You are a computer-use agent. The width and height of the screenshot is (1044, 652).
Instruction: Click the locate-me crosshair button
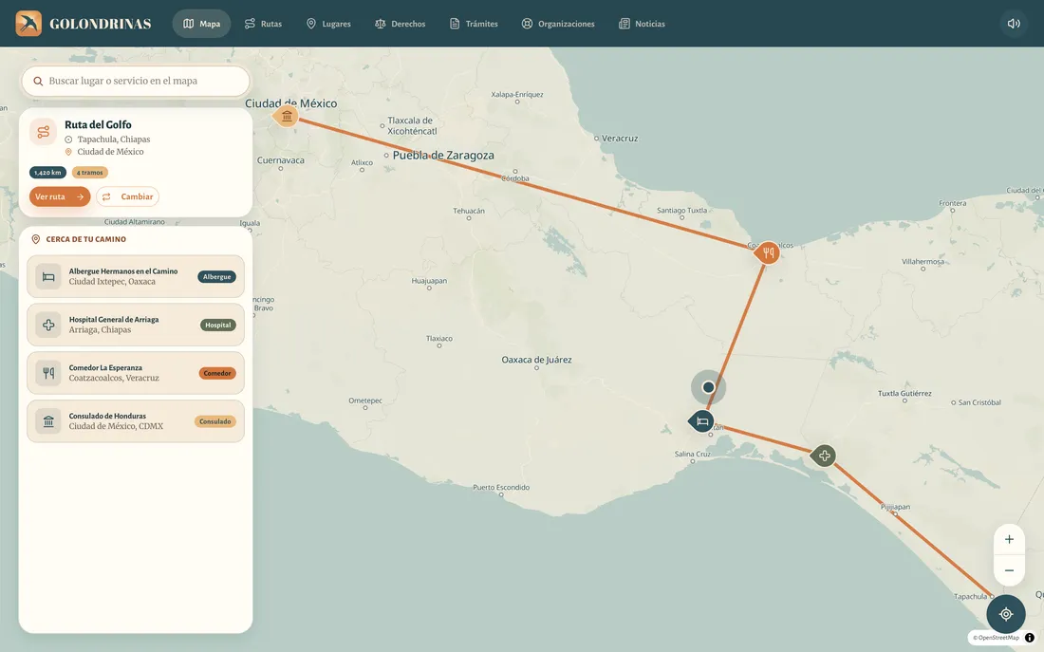coord(1006,614)
